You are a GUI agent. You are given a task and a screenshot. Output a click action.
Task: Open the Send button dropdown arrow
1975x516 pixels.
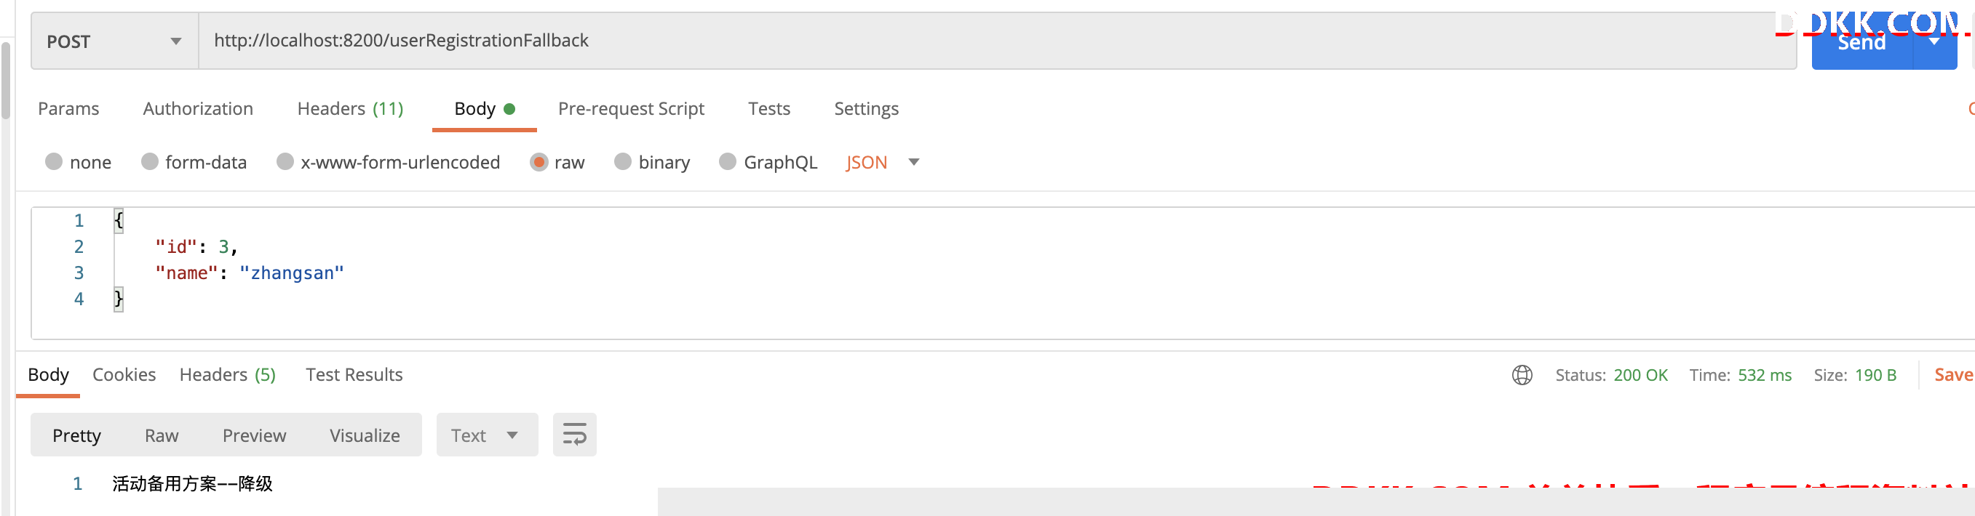pos(1934,42)
